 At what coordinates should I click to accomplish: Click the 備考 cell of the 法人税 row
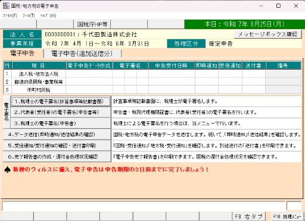point(283,74)
